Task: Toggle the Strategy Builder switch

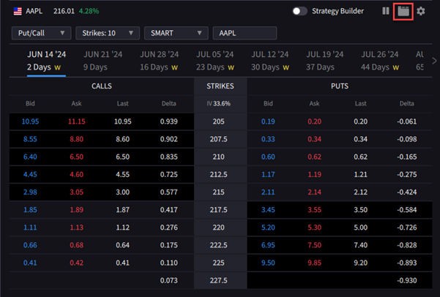Action: [299, 11]
